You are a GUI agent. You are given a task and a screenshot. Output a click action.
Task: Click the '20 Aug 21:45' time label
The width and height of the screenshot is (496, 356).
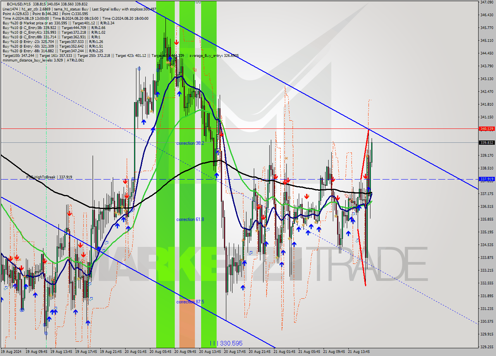pos(260,352)
